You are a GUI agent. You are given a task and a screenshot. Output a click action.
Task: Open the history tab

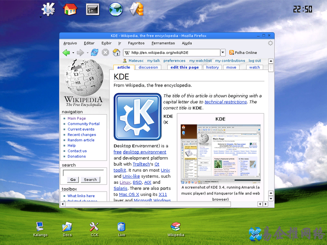212,67
